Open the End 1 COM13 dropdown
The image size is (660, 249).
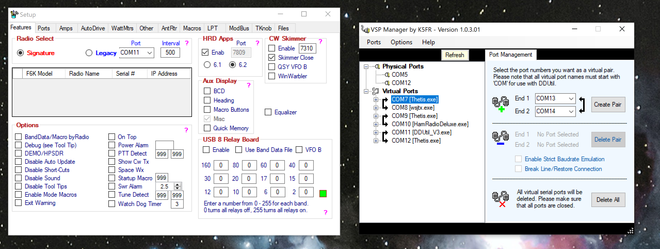[x=571, y=99]
